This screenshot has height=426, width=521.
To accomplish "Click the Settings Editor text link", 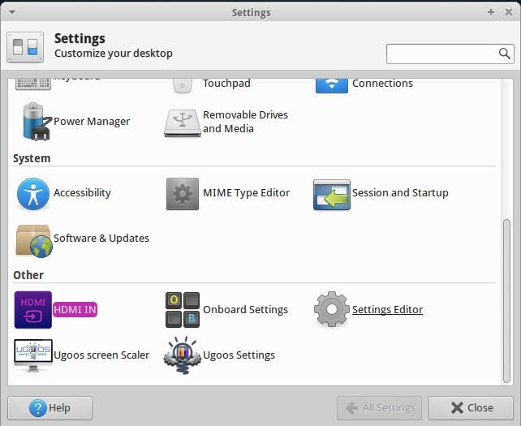I will [x=387, y=310].
